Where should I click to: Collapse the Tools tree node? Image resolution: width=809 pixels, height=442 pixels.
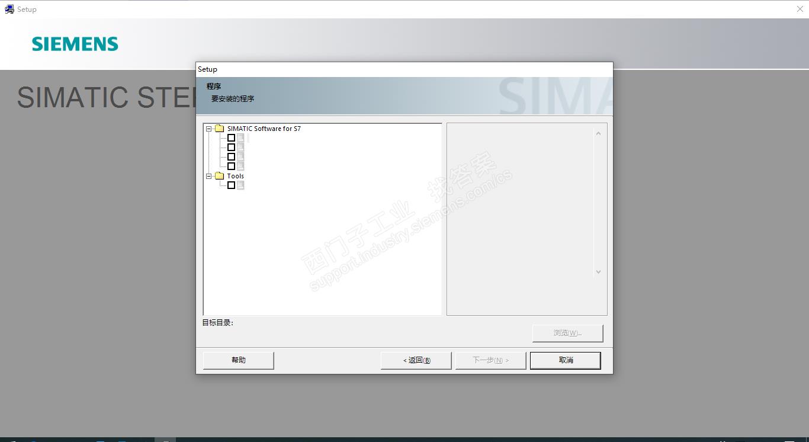[x=208, y=176]
